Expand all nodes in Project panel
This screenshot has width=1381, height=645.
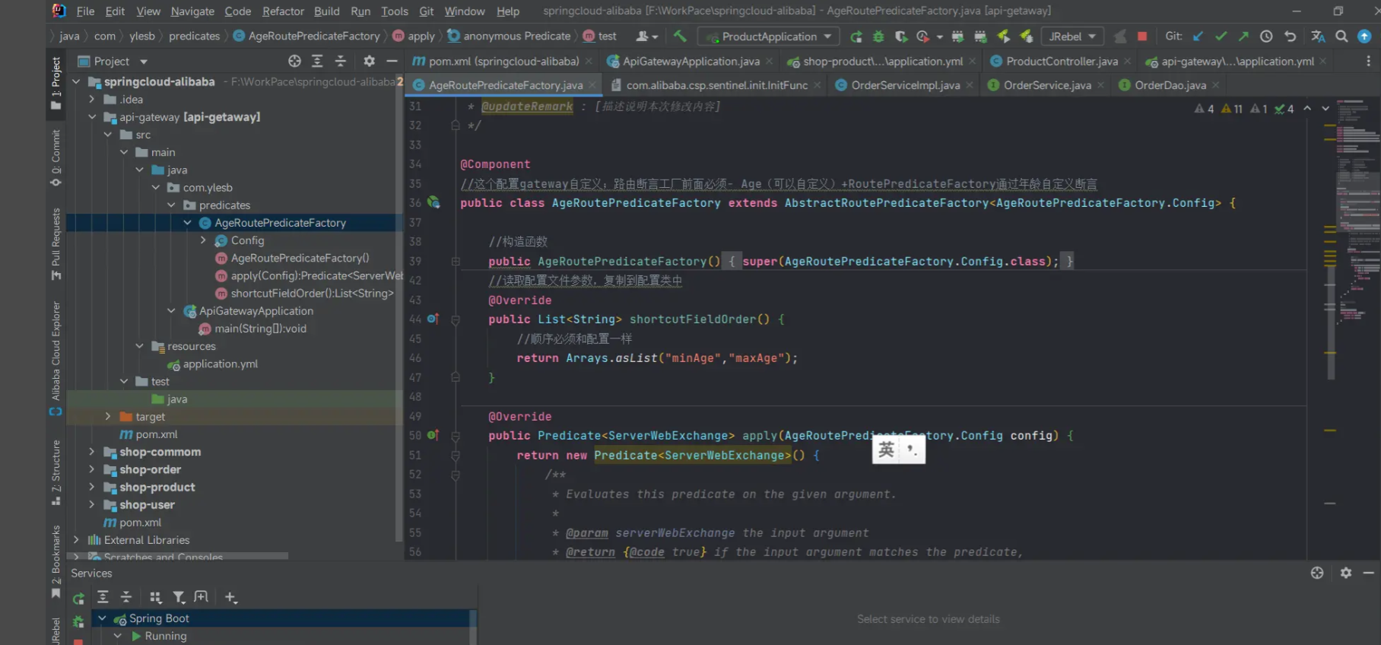(x=317, y=61)
